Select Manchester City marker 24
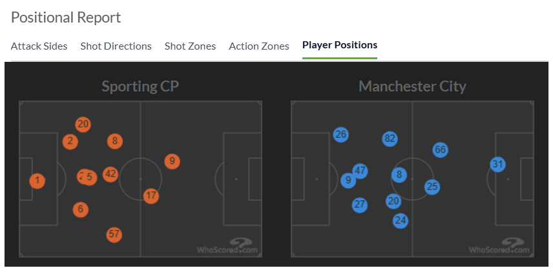The image size is (553, 277). 401,221
